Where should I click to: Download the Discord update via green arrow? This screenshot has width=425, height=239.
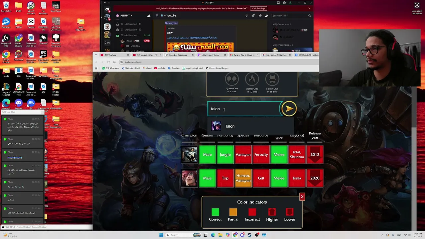[x=290, y=3]
